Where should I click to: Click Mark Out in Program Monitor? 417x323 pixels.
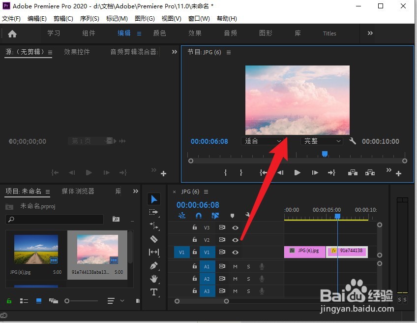coord(241,173)
